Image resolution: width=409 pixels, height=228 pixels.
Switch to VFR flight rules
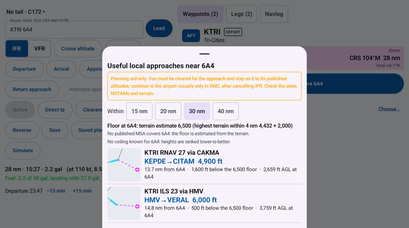[x=40, y=49]
